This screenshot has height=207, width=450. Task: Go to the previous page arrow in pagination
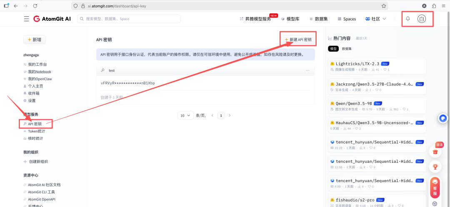pos(212,115)
